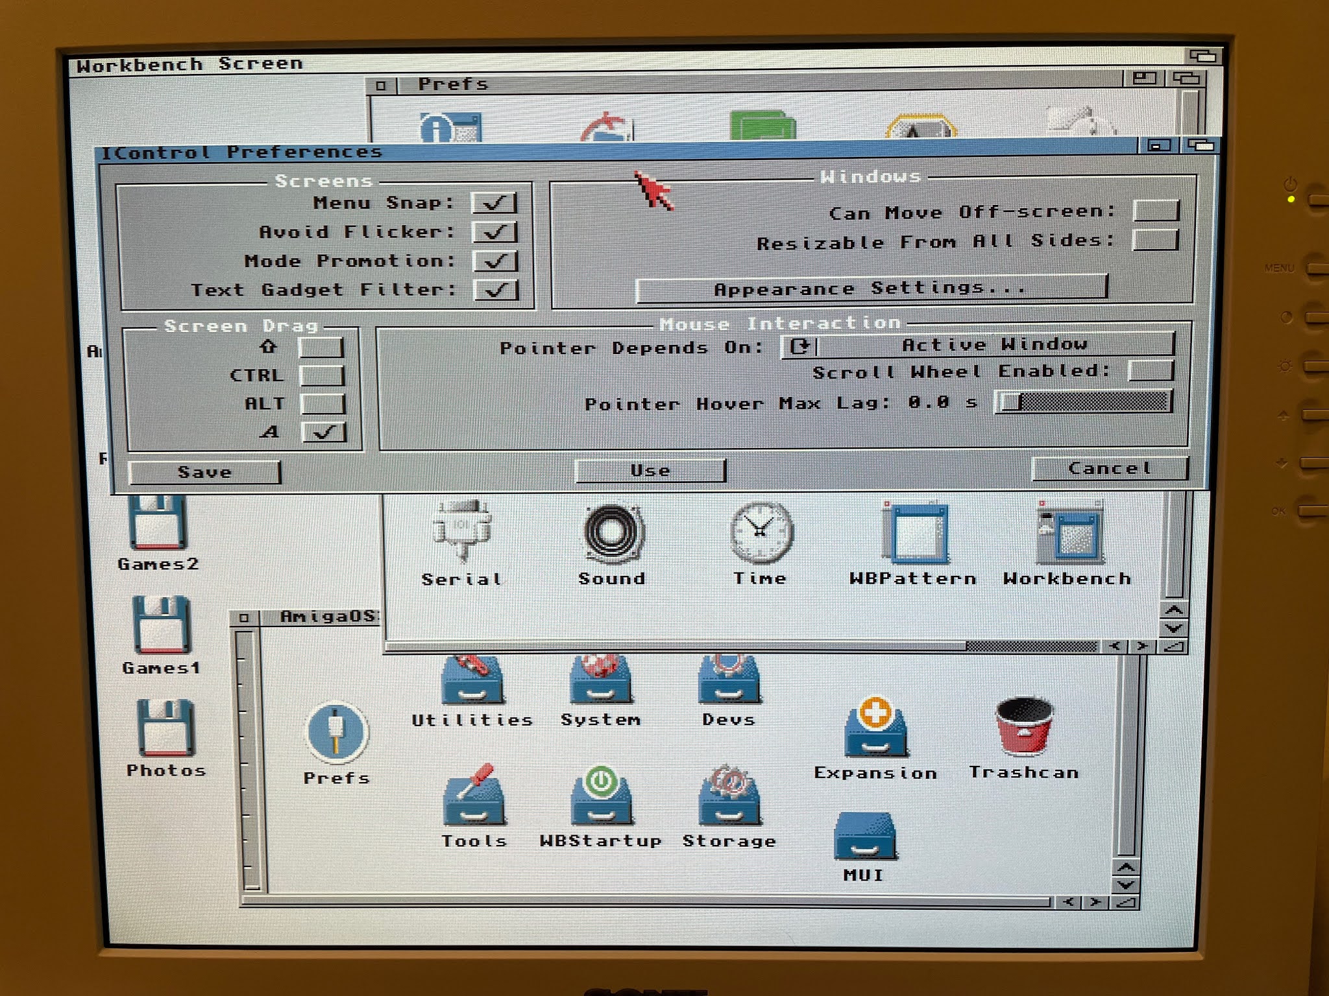Click the AmigaOS window scroll up arrow
Viewport: 1329px width, 996px height.
1126,868
